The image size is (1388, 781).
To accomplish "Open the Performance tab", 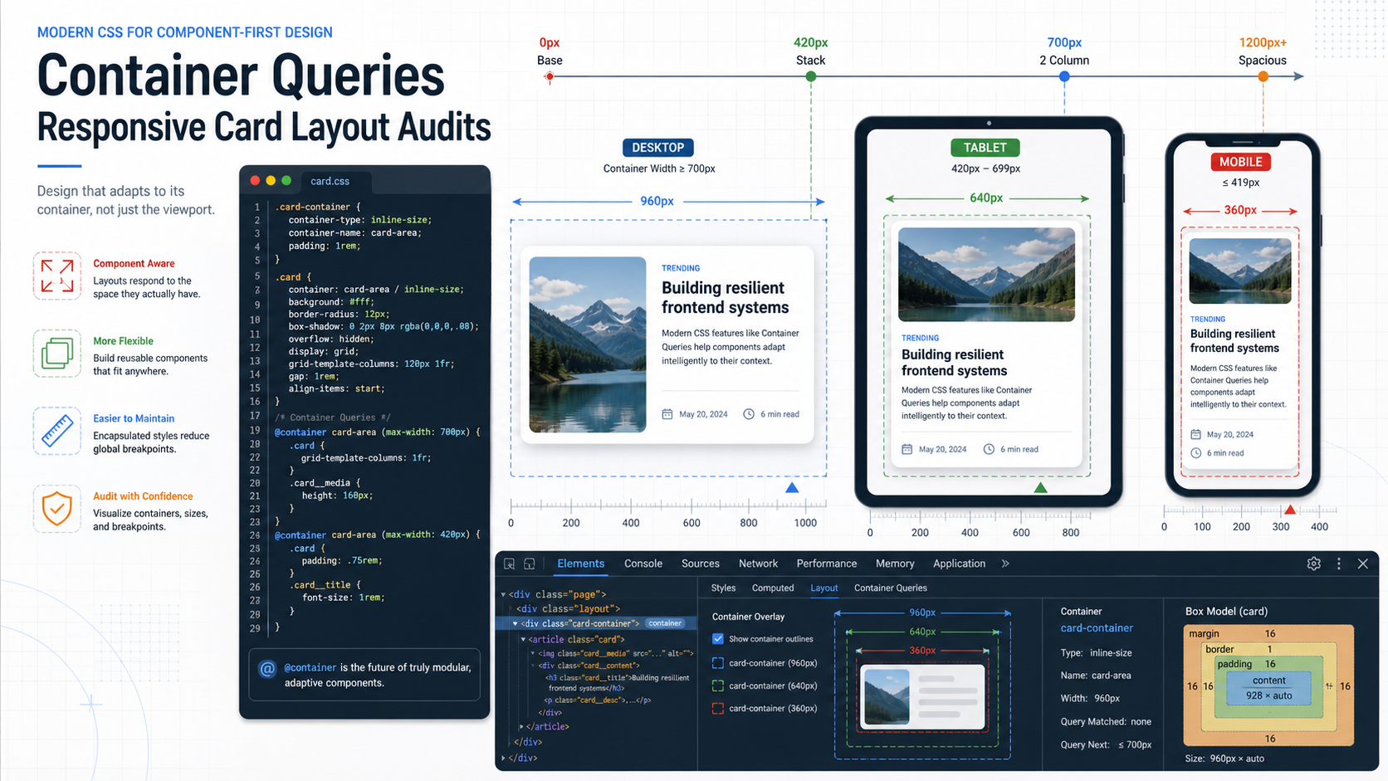I will (826, 564).
